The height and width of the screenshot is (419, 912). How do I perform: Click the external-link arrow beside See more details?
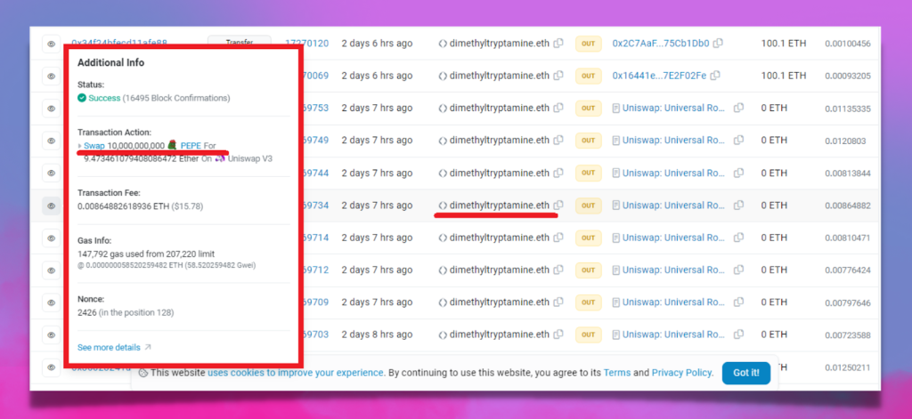click(x=148, y=348)
